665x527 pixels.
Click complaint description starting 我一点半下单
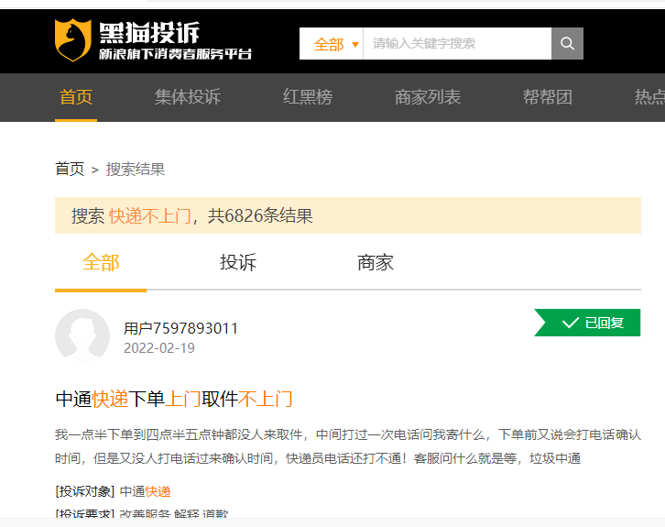point(348,447)
